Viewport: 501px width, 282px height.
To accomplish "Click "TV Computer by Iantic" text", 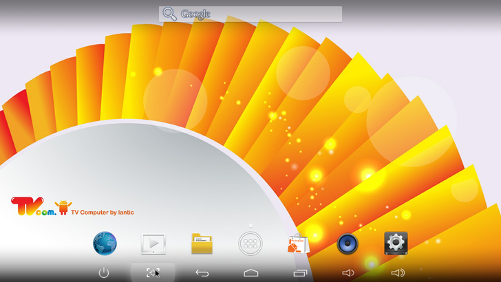I will pos(103,213).
